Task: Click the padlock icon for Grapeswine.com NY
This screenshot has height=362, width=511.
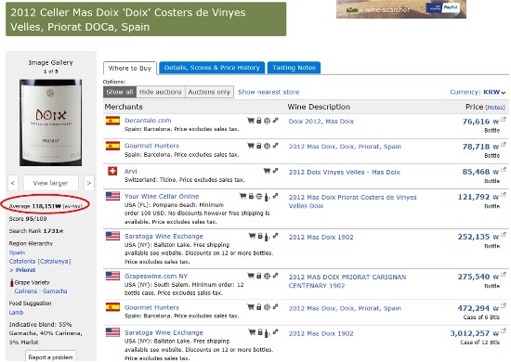Action: click(259, 276)
